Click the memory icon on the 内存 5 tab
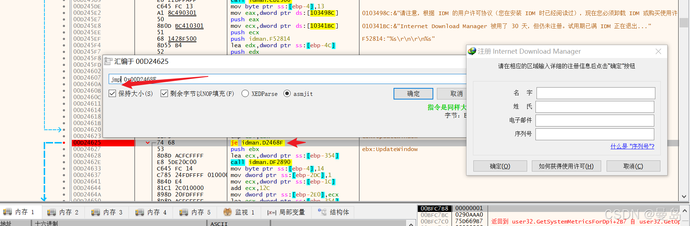This screenshot has width=690, height=226. click(x=184, y=212)
